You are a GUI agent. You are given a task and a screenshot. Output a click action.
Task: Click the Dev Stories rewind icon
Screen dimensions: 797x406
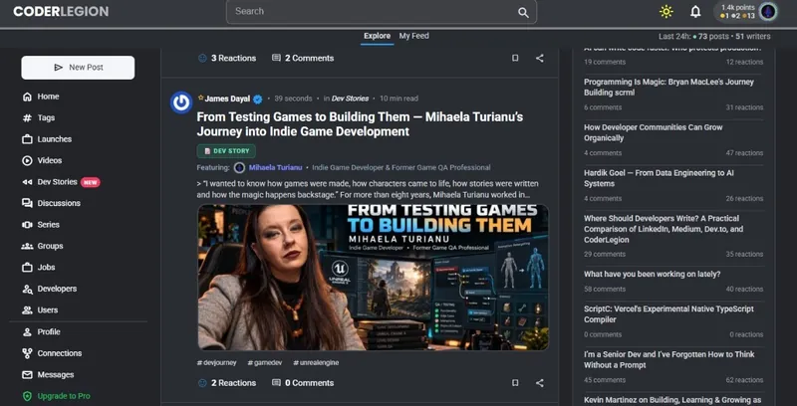27,182
